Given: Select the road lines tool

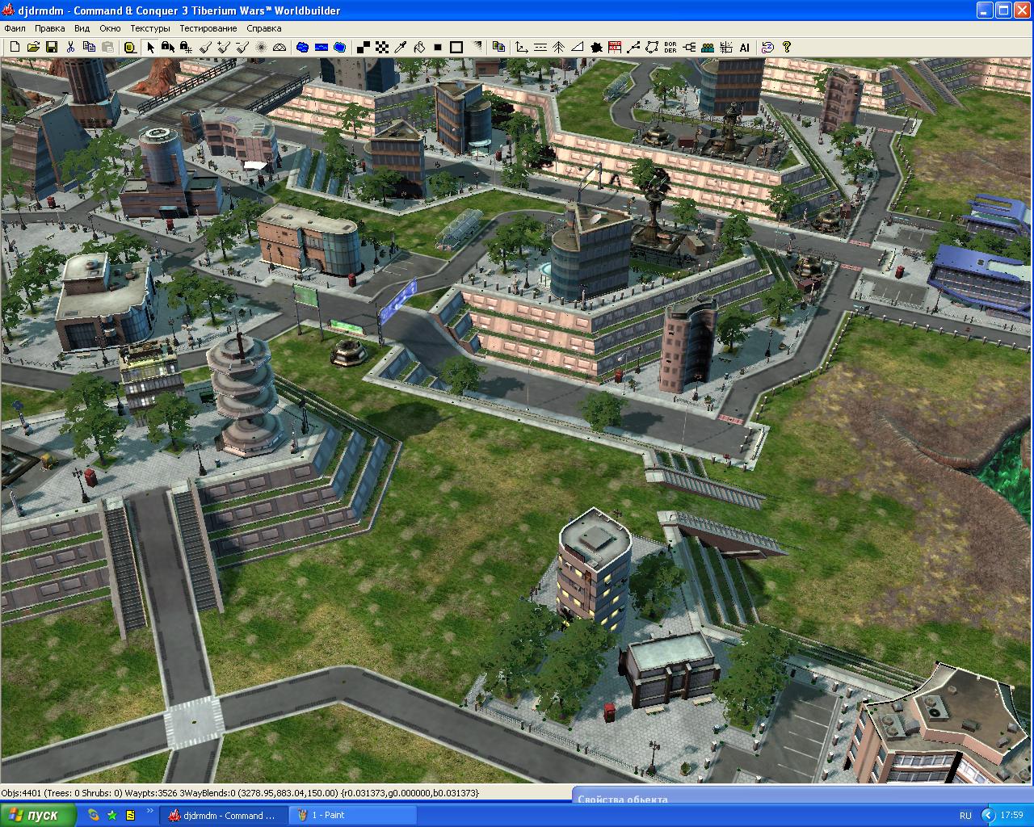Looking at the screenshot, I should 540,48.
